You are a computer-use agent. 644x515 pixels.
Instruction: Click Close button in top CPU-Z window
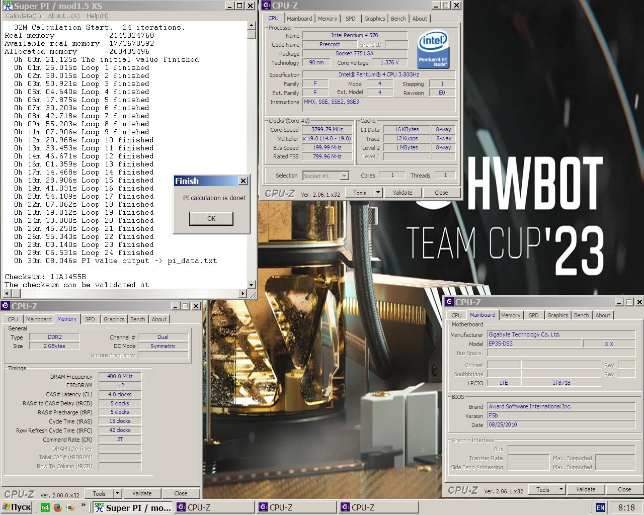[x=441, y=193]
